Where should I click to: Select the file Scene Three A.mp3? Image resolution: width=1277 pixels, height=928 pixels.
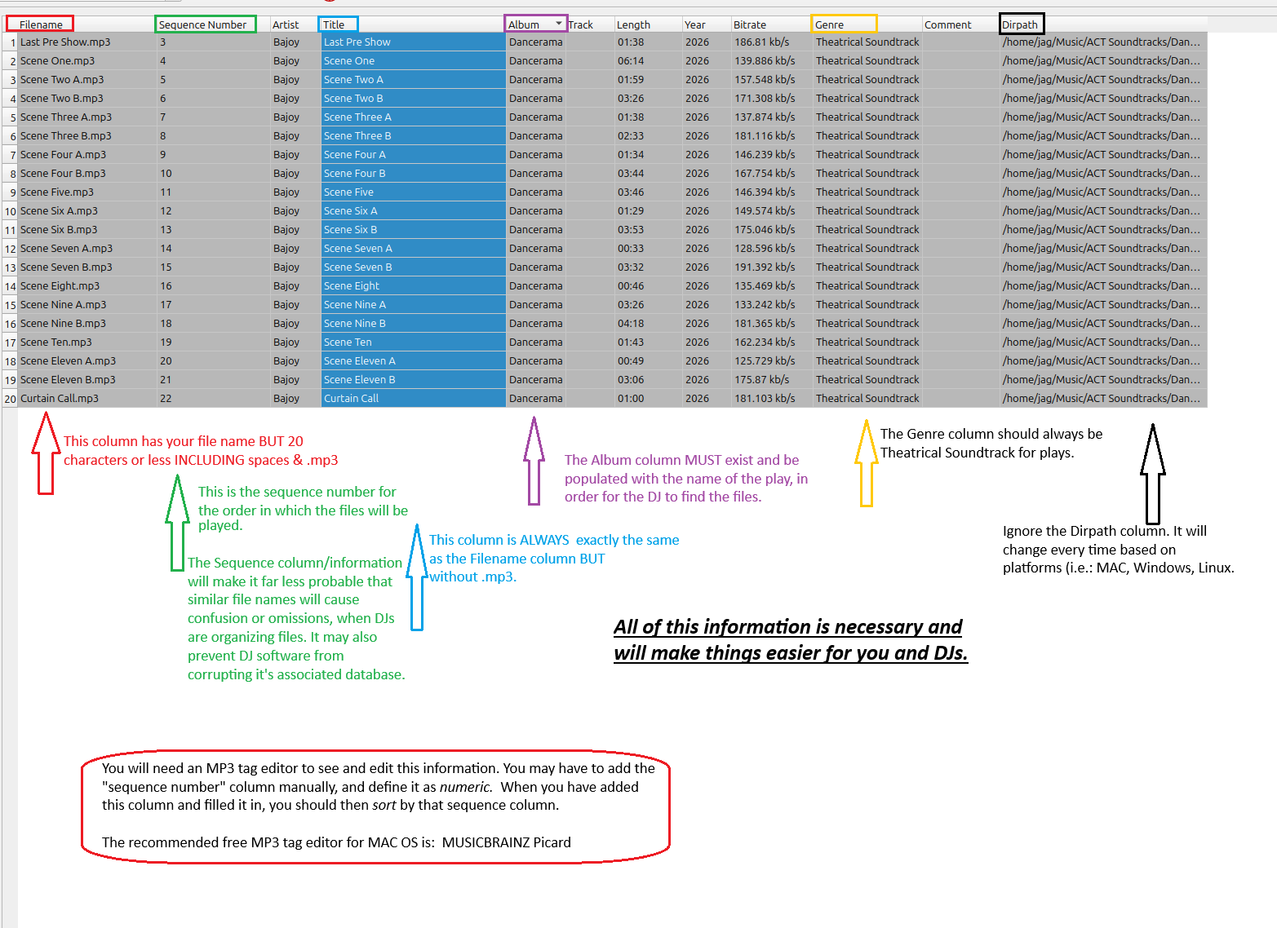click(x=66, y=117)
